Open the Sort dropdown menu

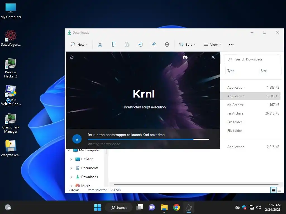[x=187, y=44]
